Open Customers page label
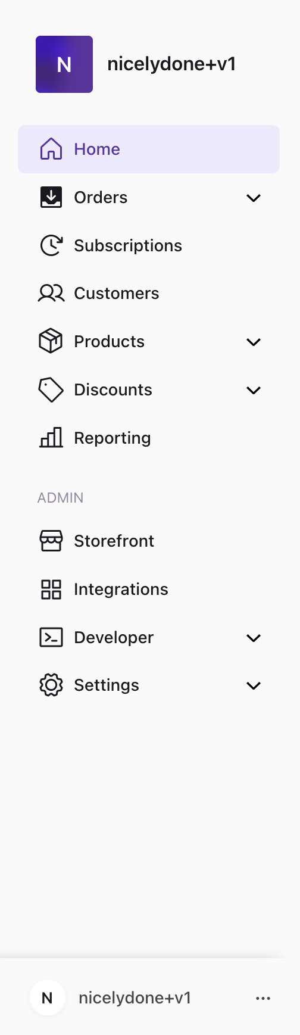This screenshot has width=300, height=1035. pyautogui.click(x=117, y=293)
